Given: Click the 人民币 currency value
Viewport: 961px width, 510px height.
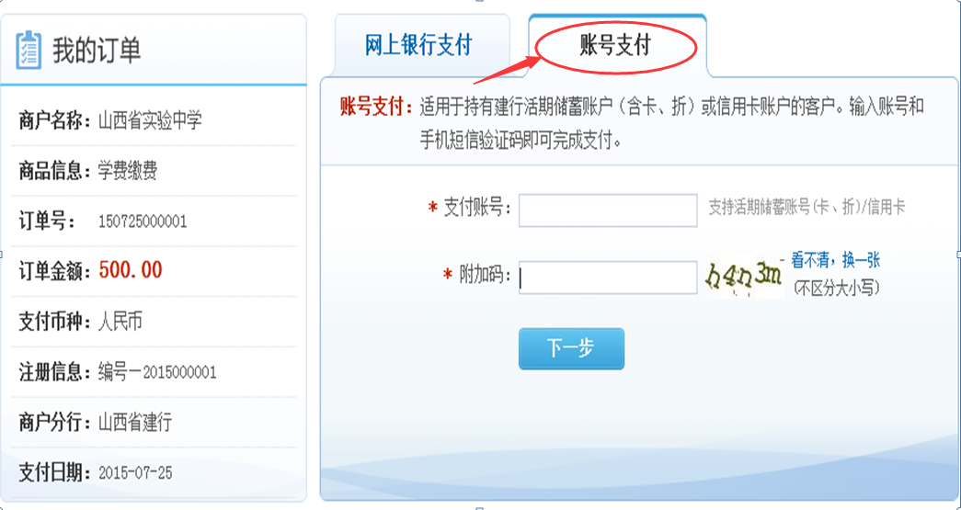Looking at the screenshot, I should [120, 322].
